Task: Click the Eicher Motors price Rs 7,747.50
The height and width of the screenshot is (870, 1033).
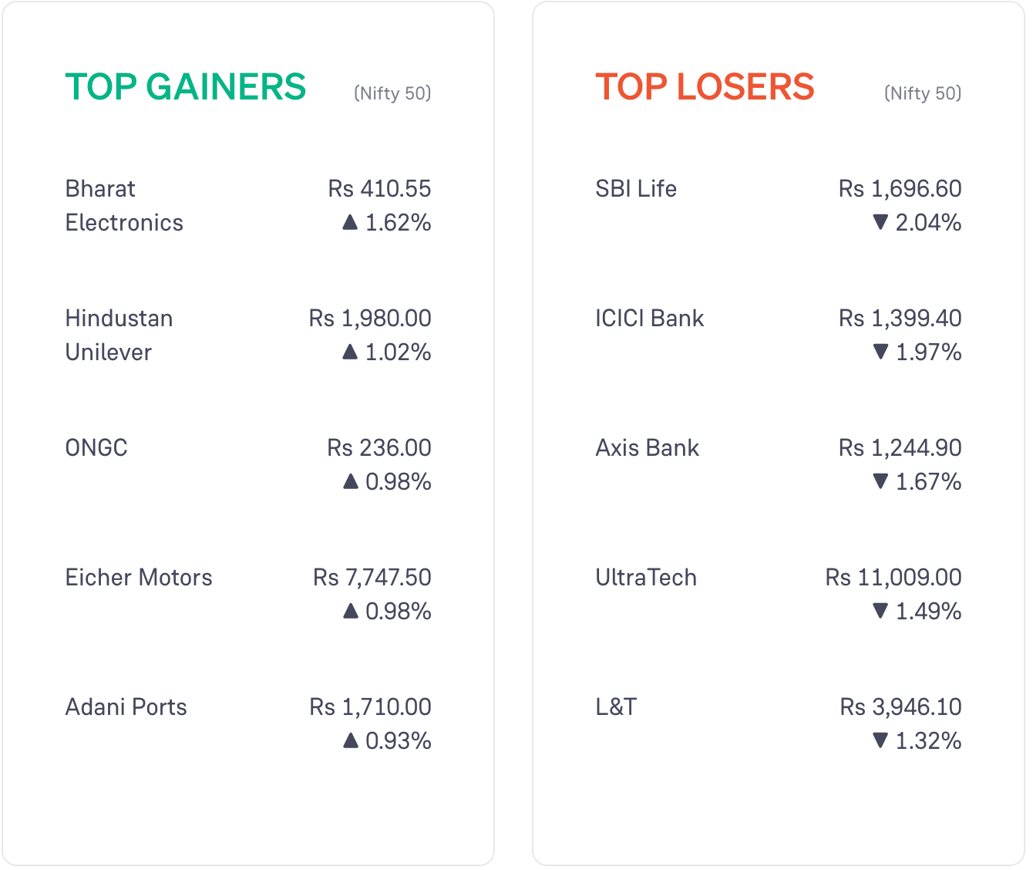Action: point(372,577)
